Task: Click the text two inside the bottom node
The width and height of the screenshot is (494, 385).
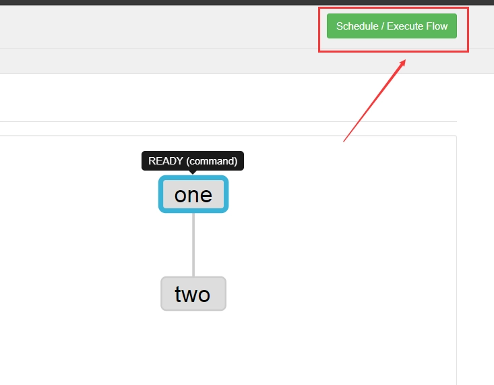Action: click(x=193, y=294)
